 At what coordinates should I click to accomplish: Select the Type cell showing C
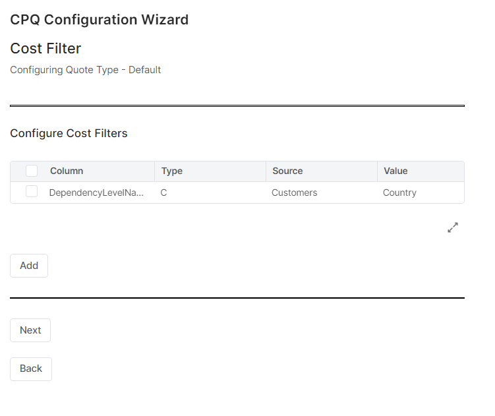[163, 193]
